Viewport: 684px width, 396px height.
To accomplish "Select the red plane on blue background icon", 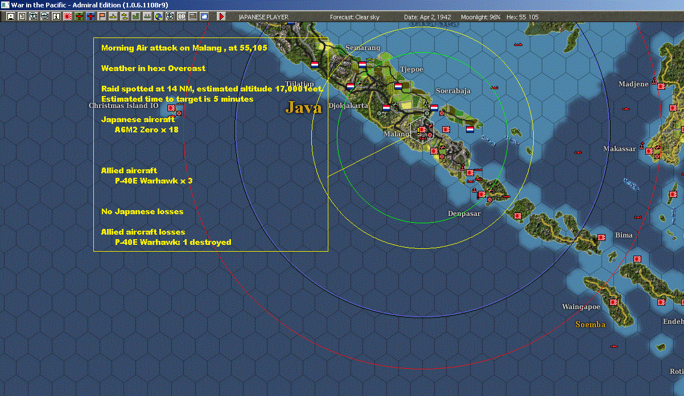I will point(90,16).
